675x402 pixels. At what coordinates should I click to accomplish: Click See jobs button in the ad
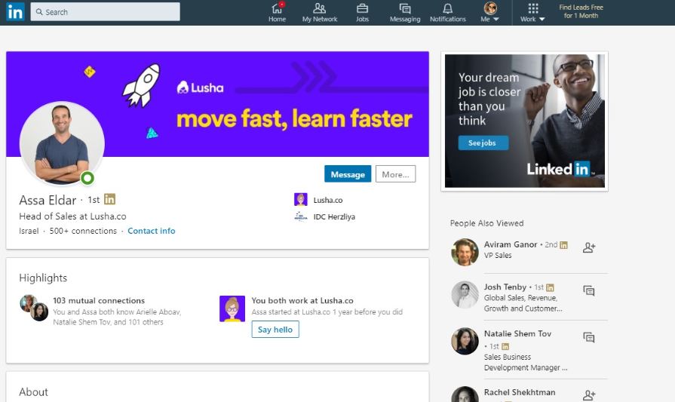click(x=483, y=143)
